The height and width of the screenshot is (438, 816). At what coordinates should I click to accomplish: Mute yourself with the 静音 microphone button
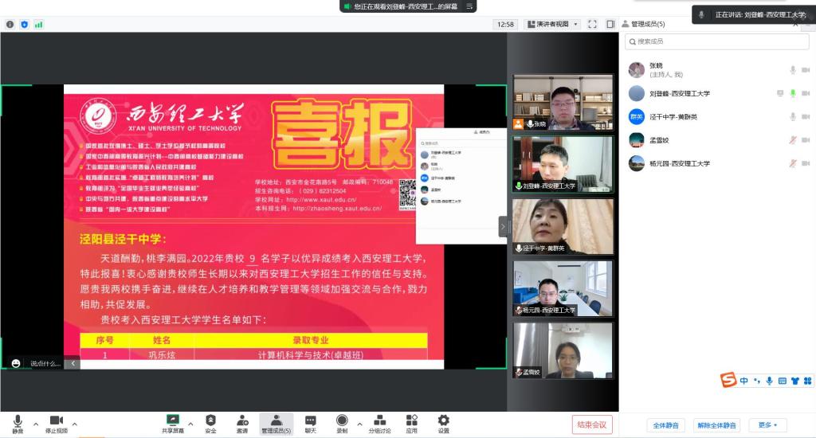(x=18, y=422)
